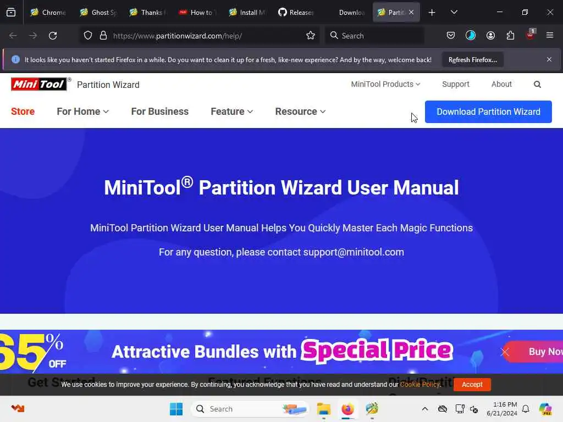563x422 pixels.
Task: View site security padlock info
Action: tap(103, 36)
